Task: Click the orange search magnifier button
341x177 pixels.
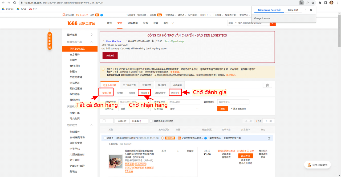Action: [273, 23]
